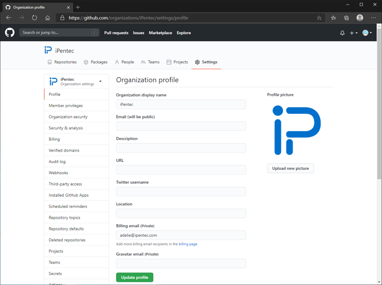382x285 pixels.
Task: Open a new browser tab
Action: (x=78, y=8)
